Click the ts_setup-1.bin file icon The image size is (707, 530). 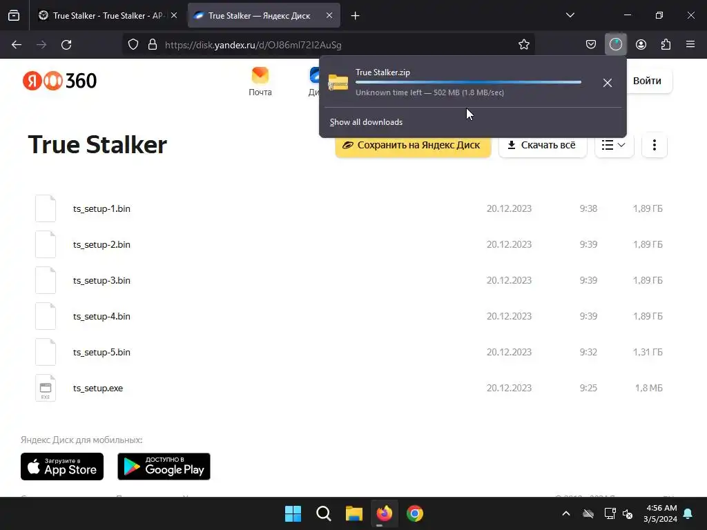coord(46,208)
